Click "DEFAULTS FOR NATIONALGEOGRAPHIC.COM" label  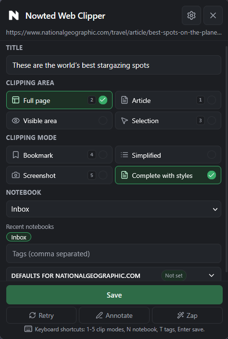(76, 276)
